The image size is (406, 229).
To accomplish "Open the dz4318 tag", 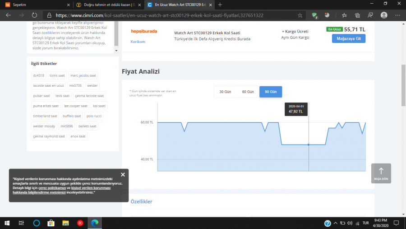I will click(x=39, y=75).
